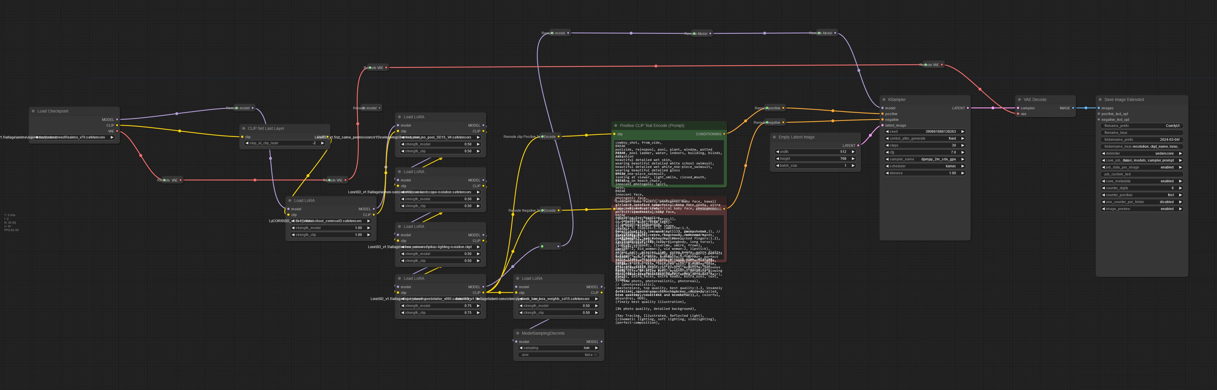The height and width of the screenshot is (390, 1217).
Task: Click the Load Checkpoint VAE output port
Action: coord(117,131)
